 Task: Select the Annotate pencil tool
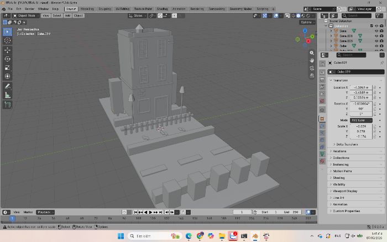(7, 86)
